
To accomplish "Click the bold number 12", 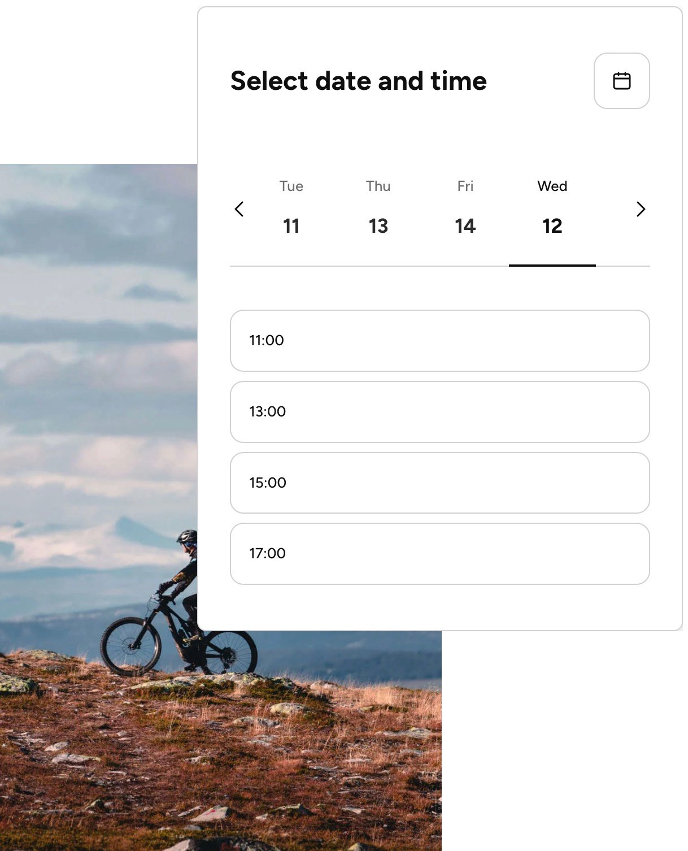I will (x=552, y=226).
